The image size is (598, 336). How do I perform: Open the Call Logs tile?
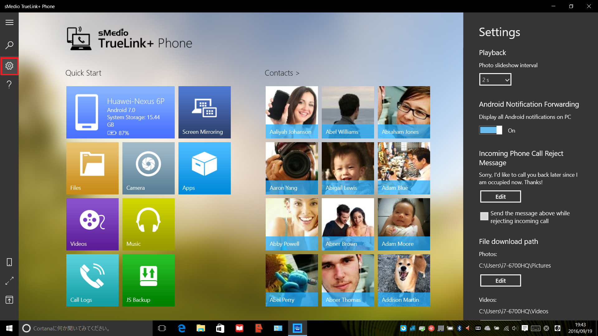point(92,280)
